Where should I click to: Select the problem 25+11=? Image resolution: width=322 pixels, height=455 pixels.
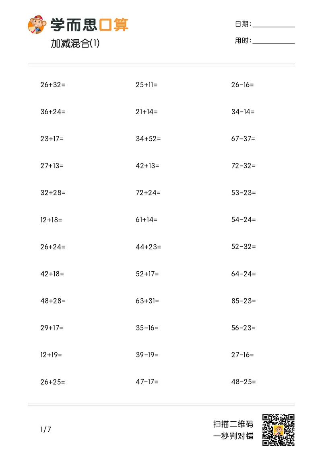point(147,85)
